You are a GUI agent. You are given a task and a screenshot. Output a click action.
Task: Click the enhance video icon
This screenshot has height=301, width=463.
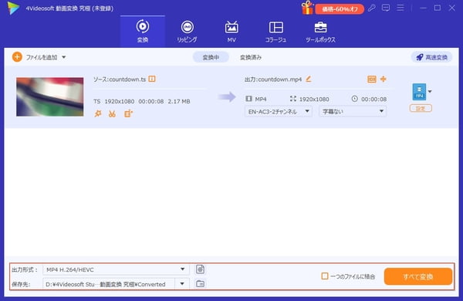point(128,113)
